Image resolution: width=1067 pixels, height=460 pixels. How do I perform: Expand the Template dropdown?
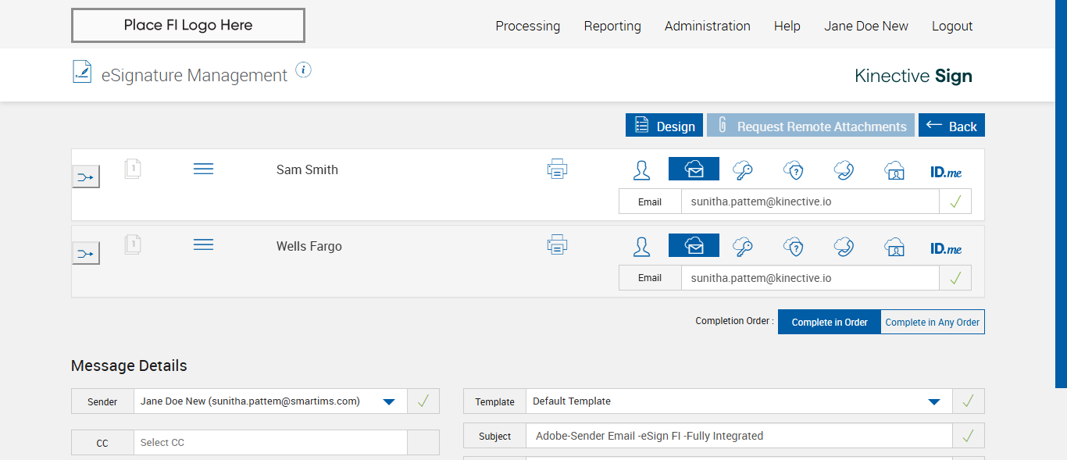pyautogui.click(x=933, y=401)
